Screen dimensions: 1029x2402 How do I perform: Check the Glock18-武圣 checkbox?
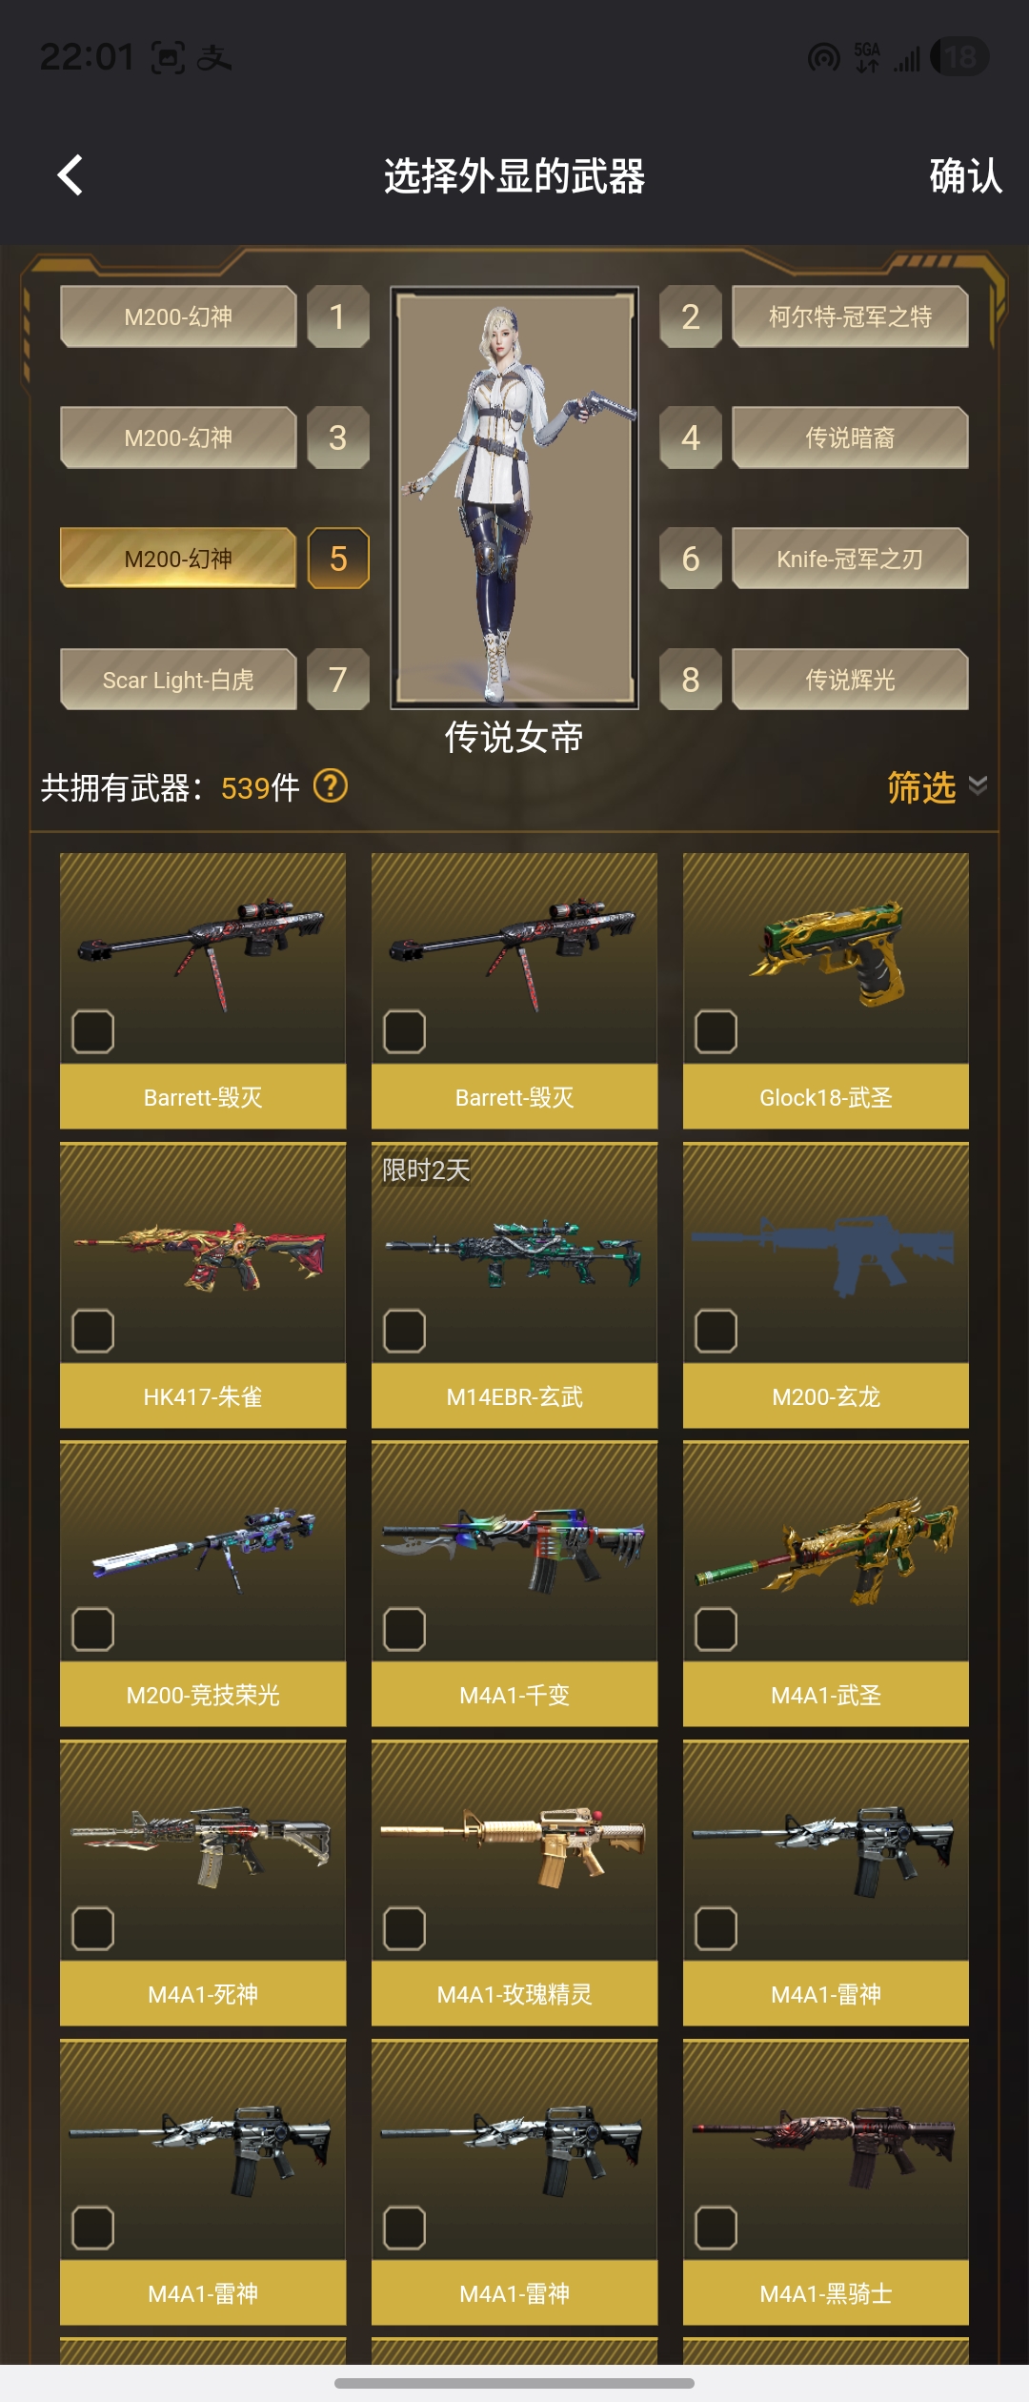click(716, 1031)
